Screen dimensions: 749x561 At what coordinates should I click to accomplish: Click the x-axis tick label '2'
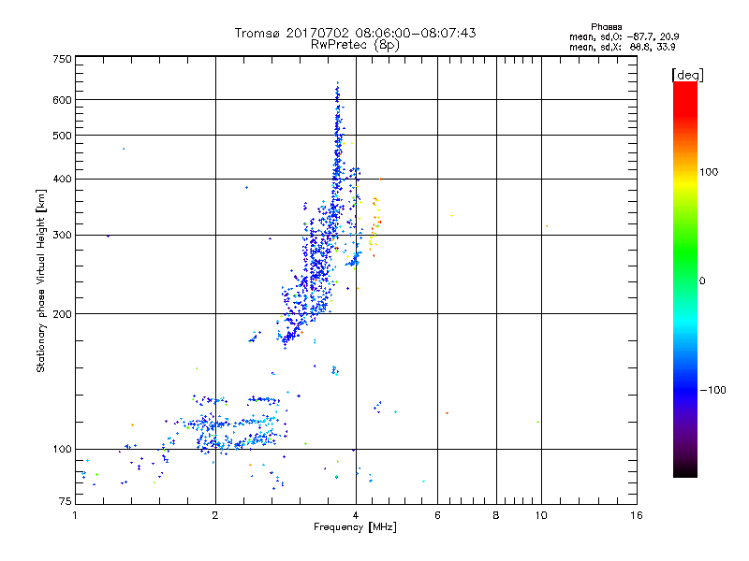215,515
